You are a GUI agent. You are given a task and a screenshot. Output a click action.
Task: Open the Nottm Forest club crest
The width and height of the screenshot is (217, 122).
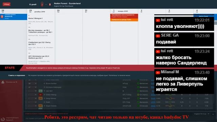(42, 4)
